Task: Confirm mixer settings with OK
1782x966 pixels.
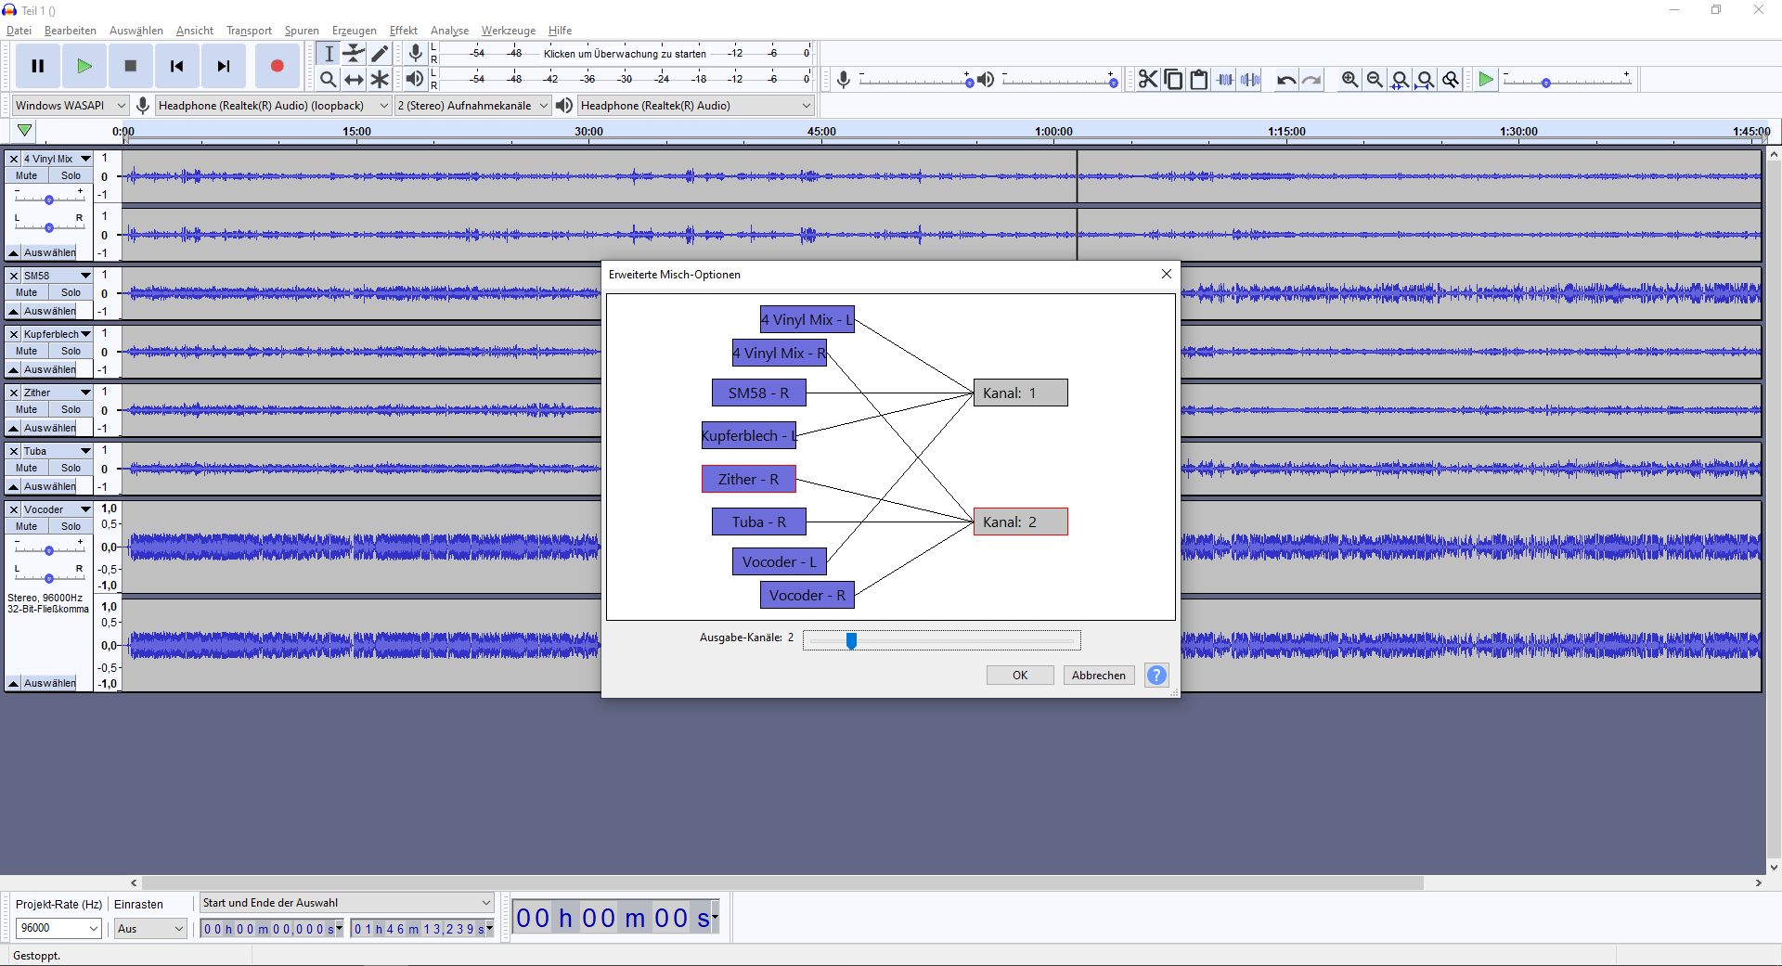Action: click(1020, 676)
